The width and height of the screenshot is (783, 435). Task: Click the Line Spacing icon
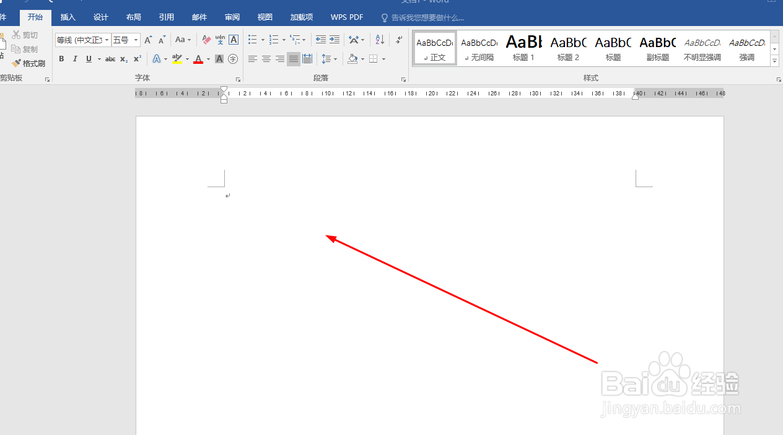click(x=326, y=59)
